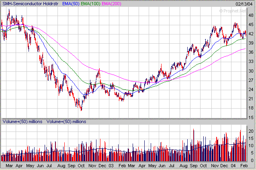Click the Feb label right after 04
This screenshot has width=256, height=170.
pos(244,166)
